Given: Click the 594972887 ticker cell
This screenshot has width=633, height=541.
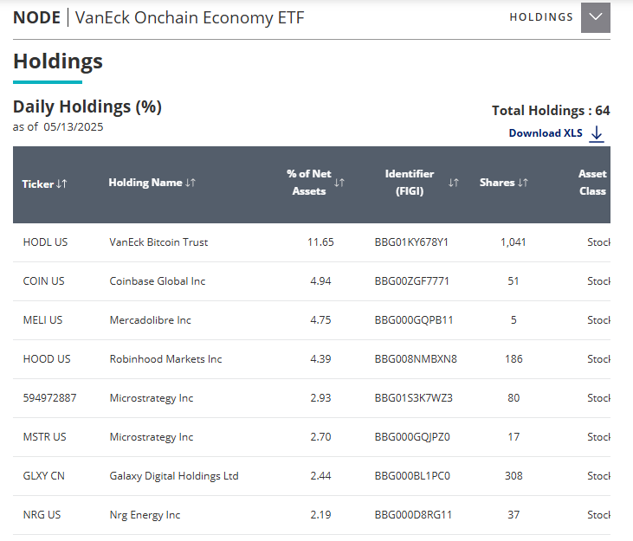Looking at the screenshot, I should click(48, 398).
